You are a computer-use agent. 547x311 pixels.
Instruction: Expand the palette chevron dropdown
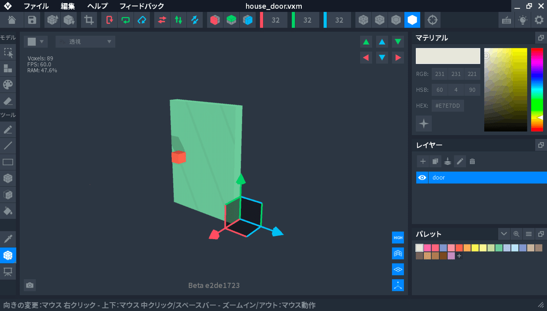coord(504,234)
